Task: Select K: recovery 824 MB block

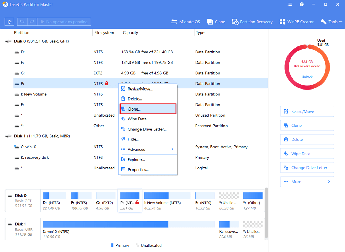Action: (229, 230)
